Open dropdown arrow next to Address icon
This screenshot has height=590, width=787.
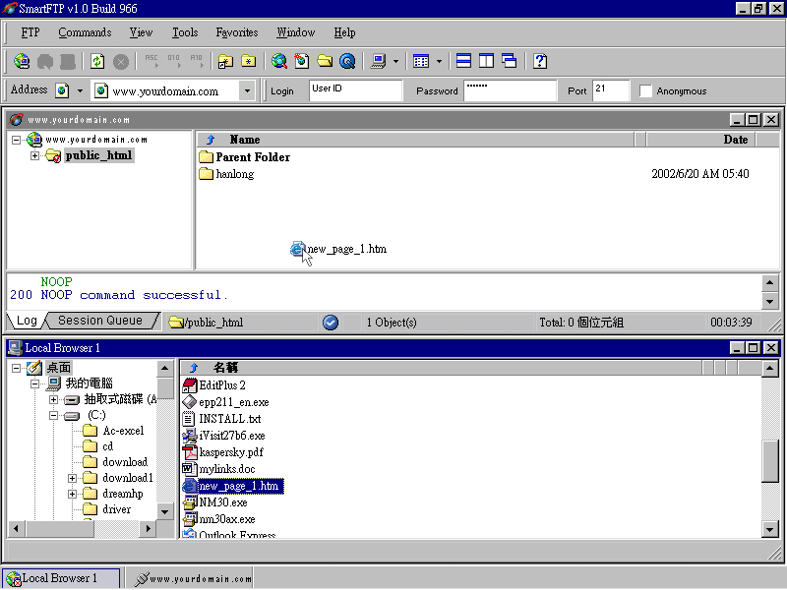(x=80, y=90)
